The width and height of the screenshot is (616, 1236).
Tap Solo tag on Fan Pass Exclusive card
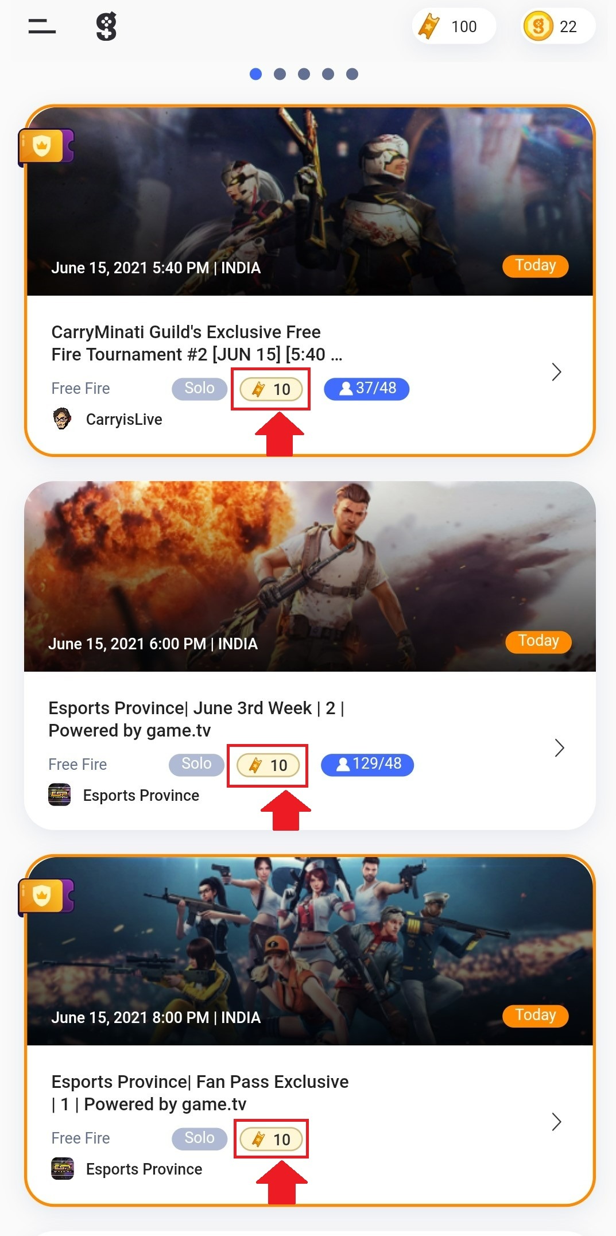tap(199, 1138)
